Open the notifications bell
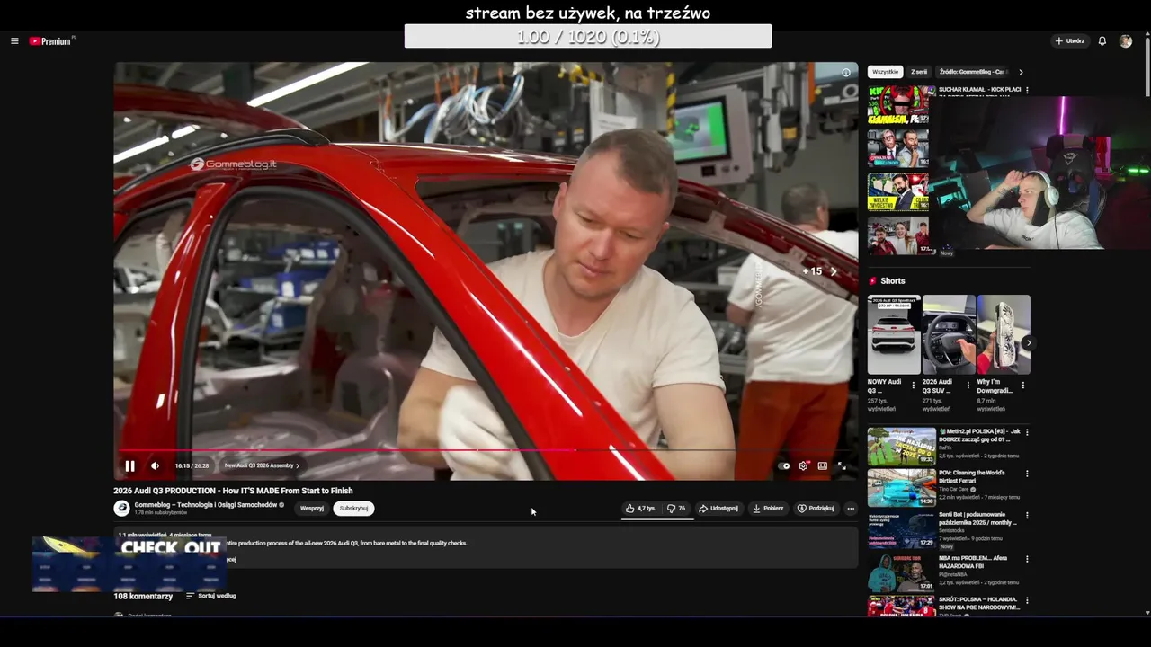Screen dimensions: 1151x647 click(x=1102, y=41)
